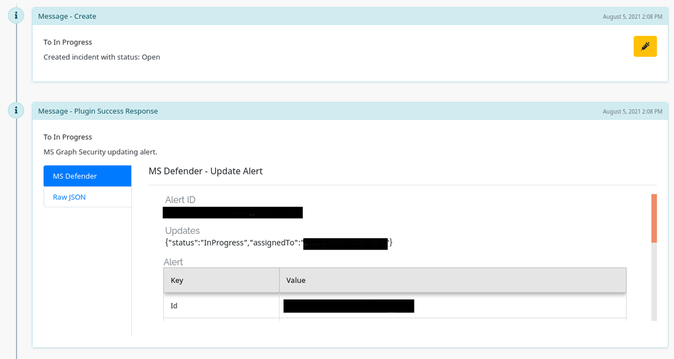Click the info icon beside Plugin Success Response
This screenshot has width=674, height=359.
pos(16,111)
